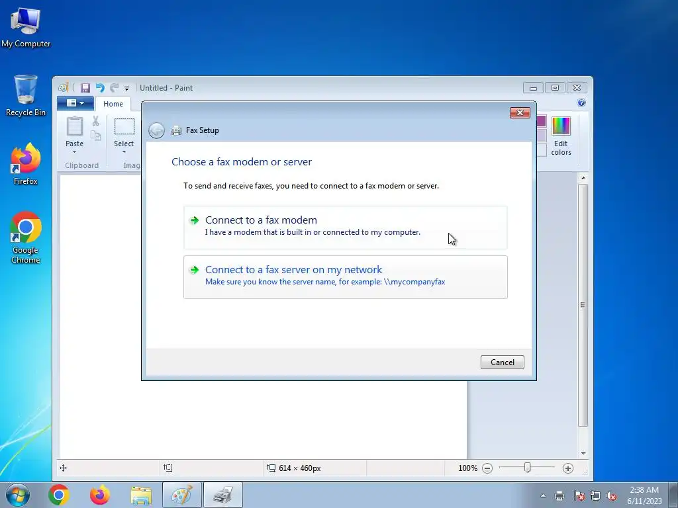This screenshot has height=508, width=678.
Task: Click Paint vertical scrollbar up arrow
Action: tap(583, 178)
